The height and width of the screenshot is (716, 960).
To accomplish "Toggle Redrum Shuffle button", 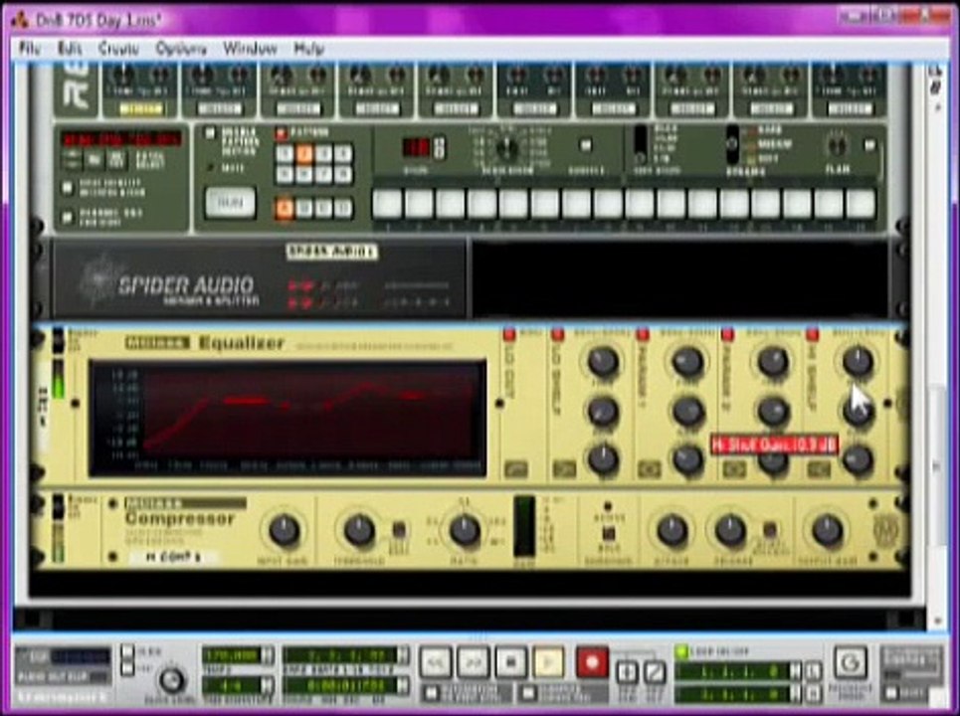I will point(585,145).
